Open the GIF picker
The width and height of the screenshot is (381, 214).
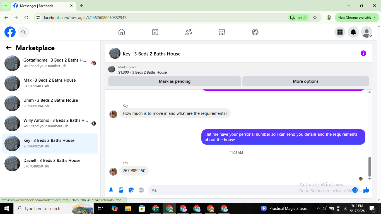(x=141, y=190)
